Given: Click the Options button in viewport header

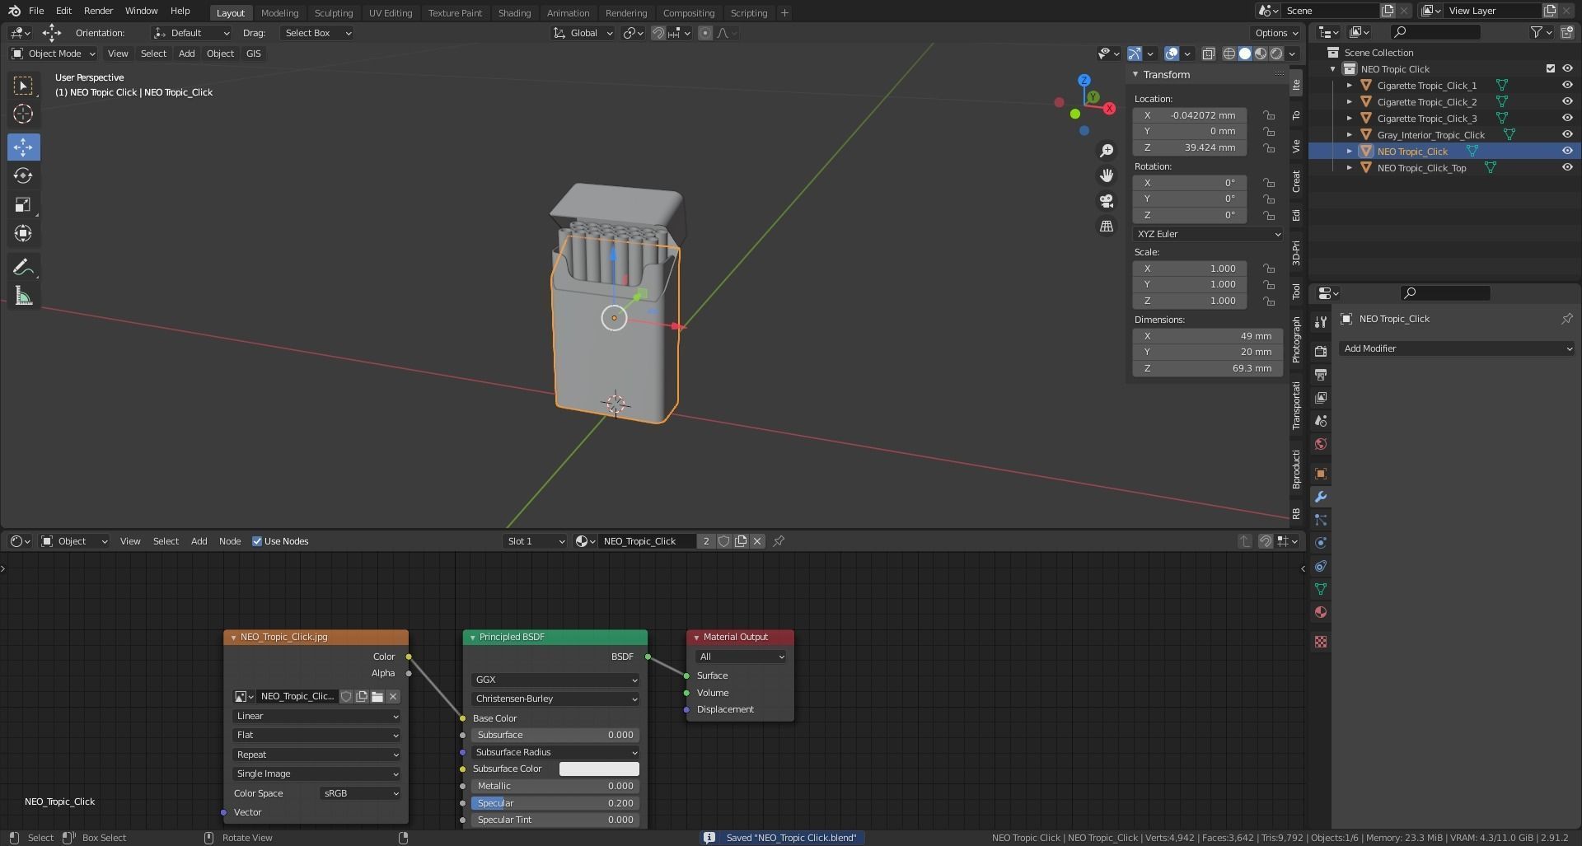Looking at the screenshot, I should click(x=1276, y=33).
